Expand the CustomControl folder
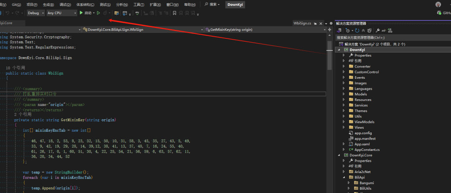The image size is (451, 193). pyautogui.click(x=343, y=72)
